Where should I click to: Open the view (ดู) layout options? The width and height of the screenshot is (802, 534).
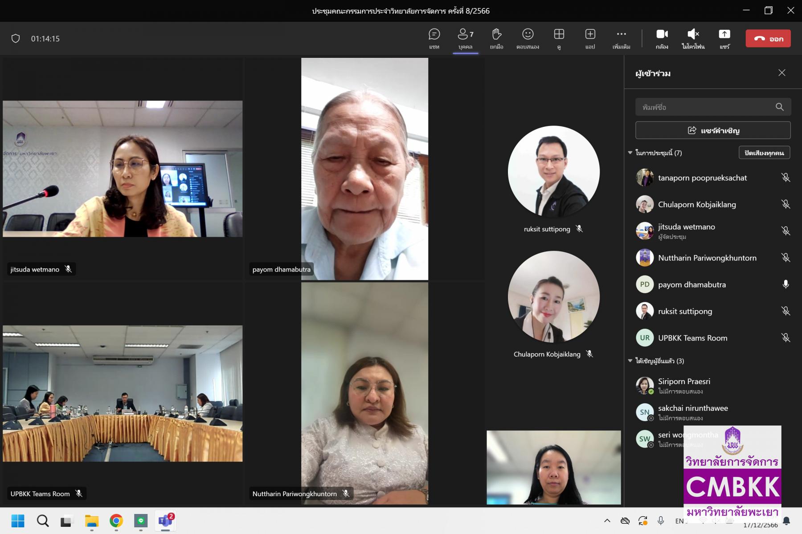(x=559, y=39)
